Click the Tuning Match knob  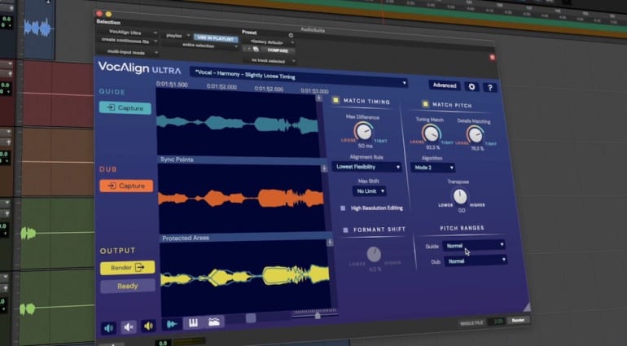(x=431, y=134)
